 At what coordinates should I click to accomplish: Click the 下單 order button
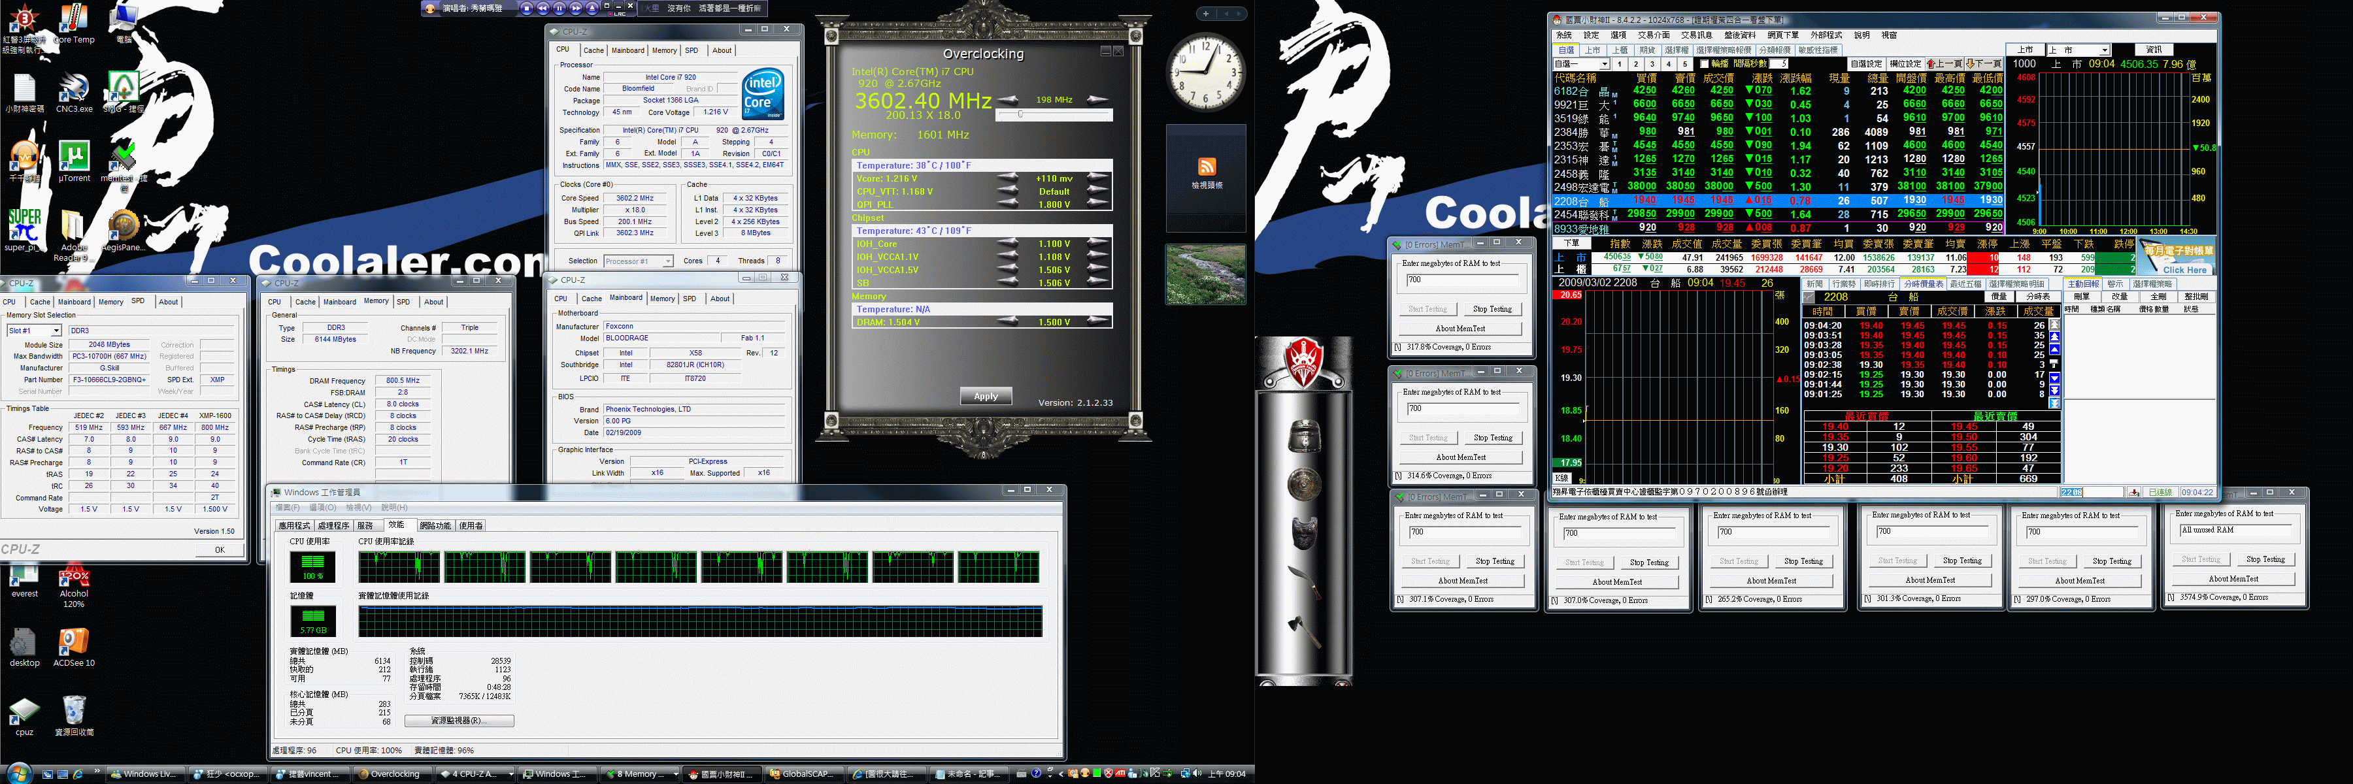[1571, 244]
